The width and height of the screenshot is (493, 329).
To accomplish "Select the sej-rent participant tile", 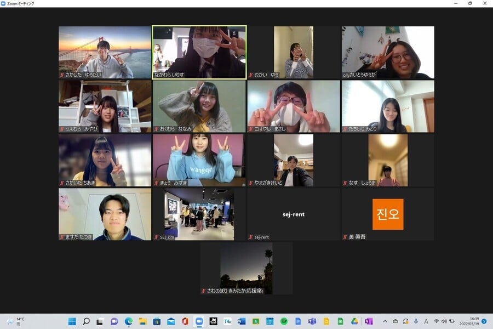I will point(294,214).
